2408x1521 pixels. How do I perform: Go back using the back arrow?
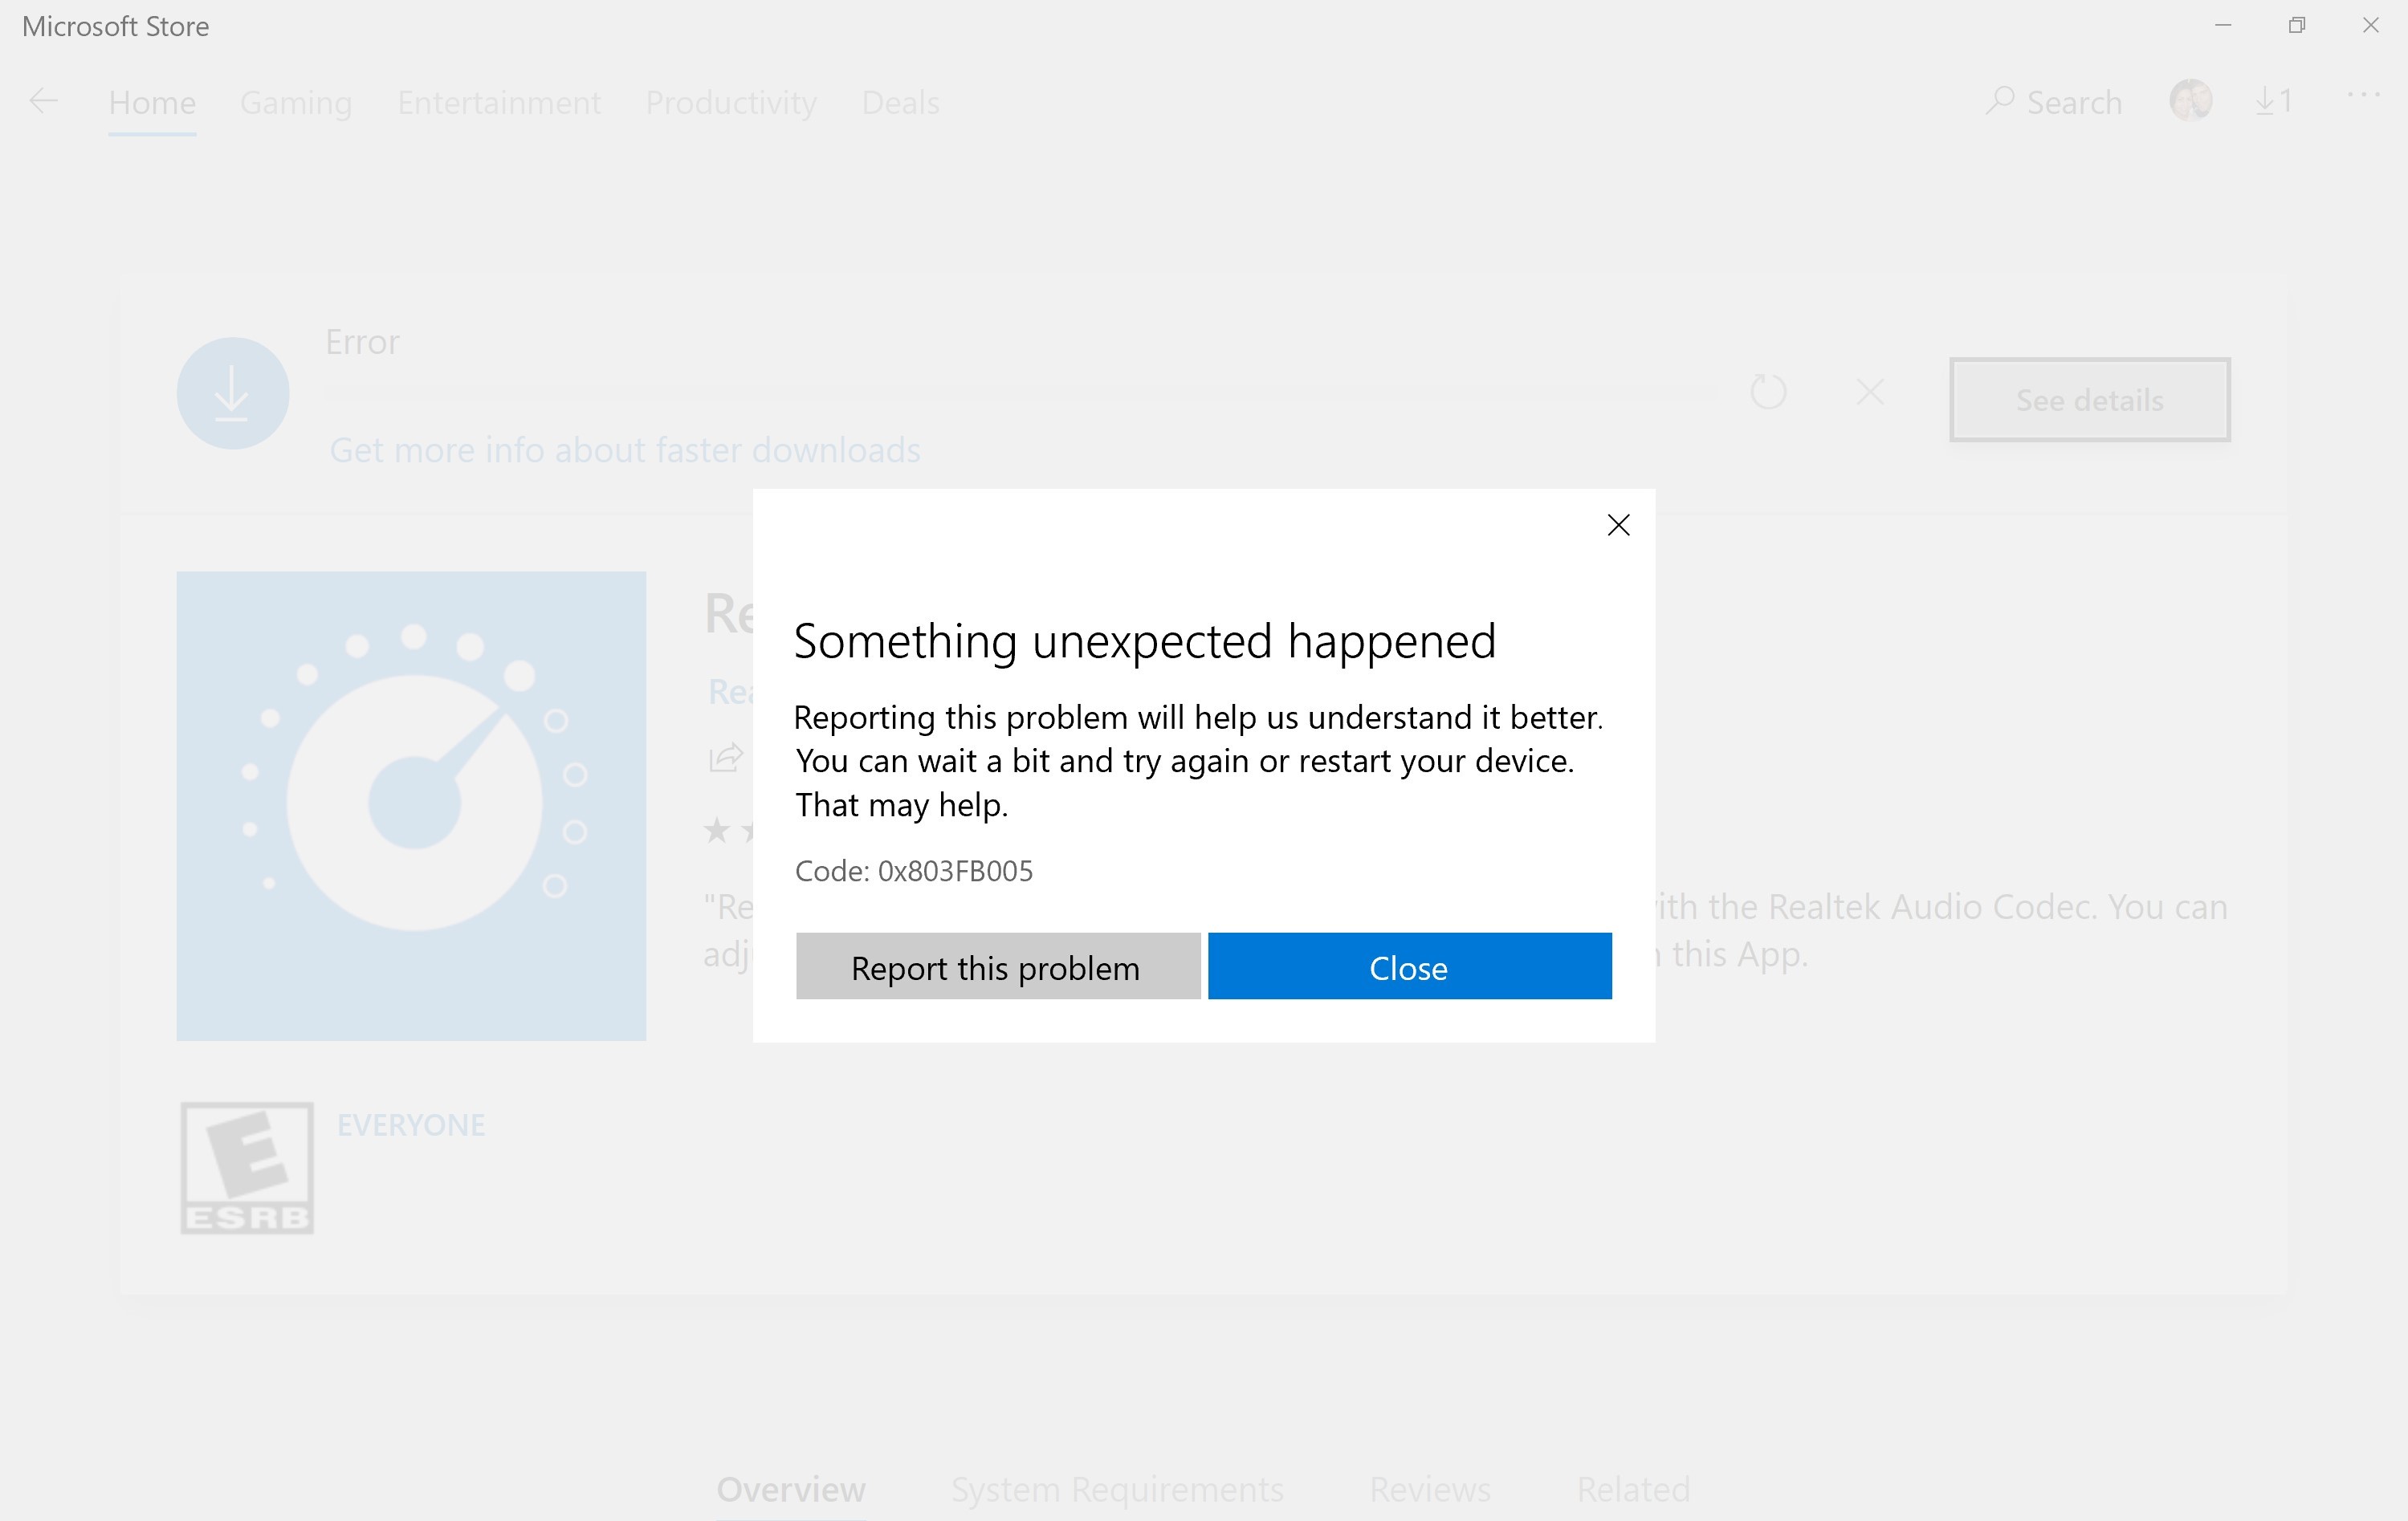click(43, 101)
